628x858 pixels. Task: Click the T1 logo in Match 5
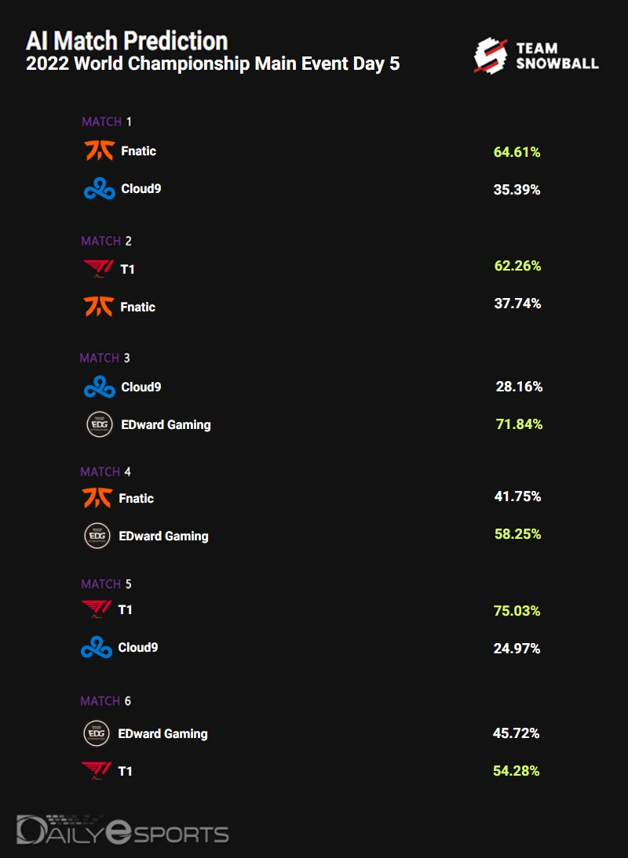point(97,609)
